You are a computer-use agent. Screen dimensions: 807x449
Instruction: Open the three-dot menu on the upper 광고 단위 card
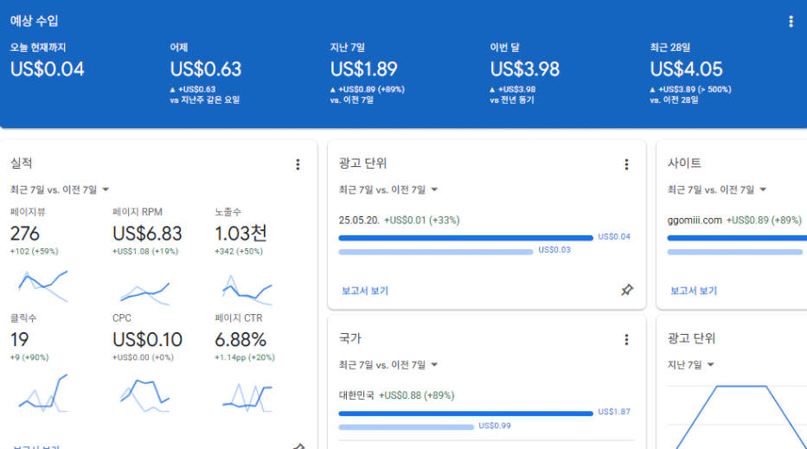pyautogui.click(x=626, y=164)
